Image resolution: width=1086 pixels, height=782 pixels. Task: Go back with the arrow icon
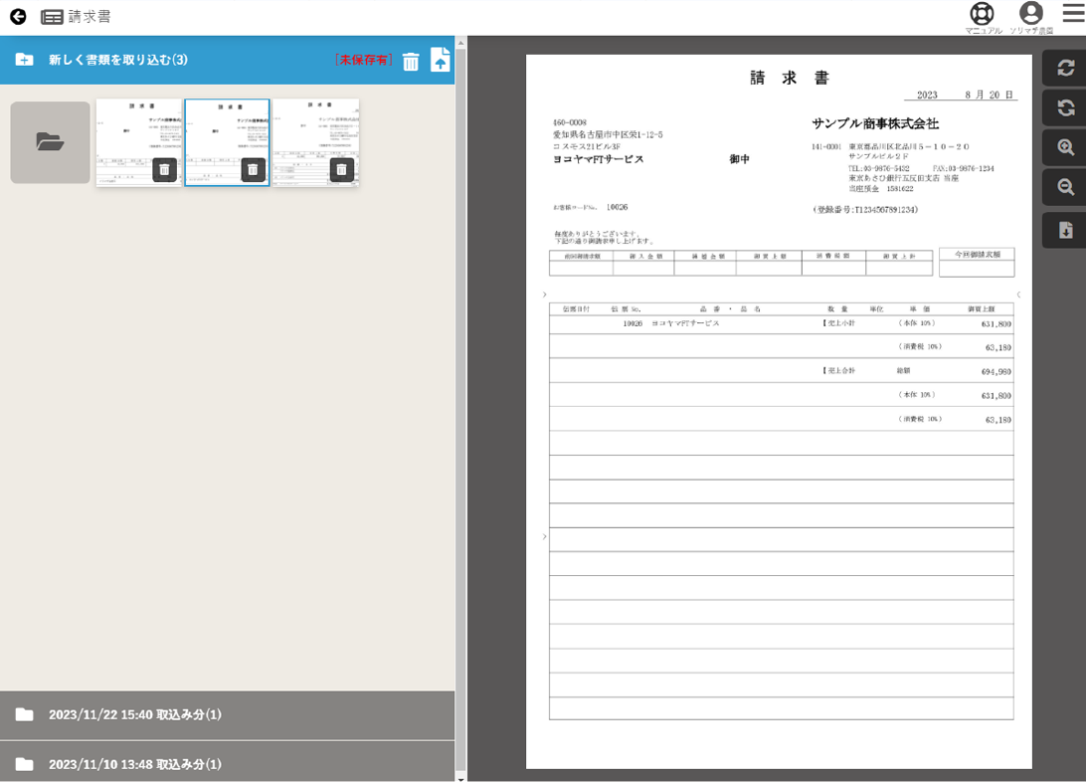pyautogui.click(x=18, y=17)
